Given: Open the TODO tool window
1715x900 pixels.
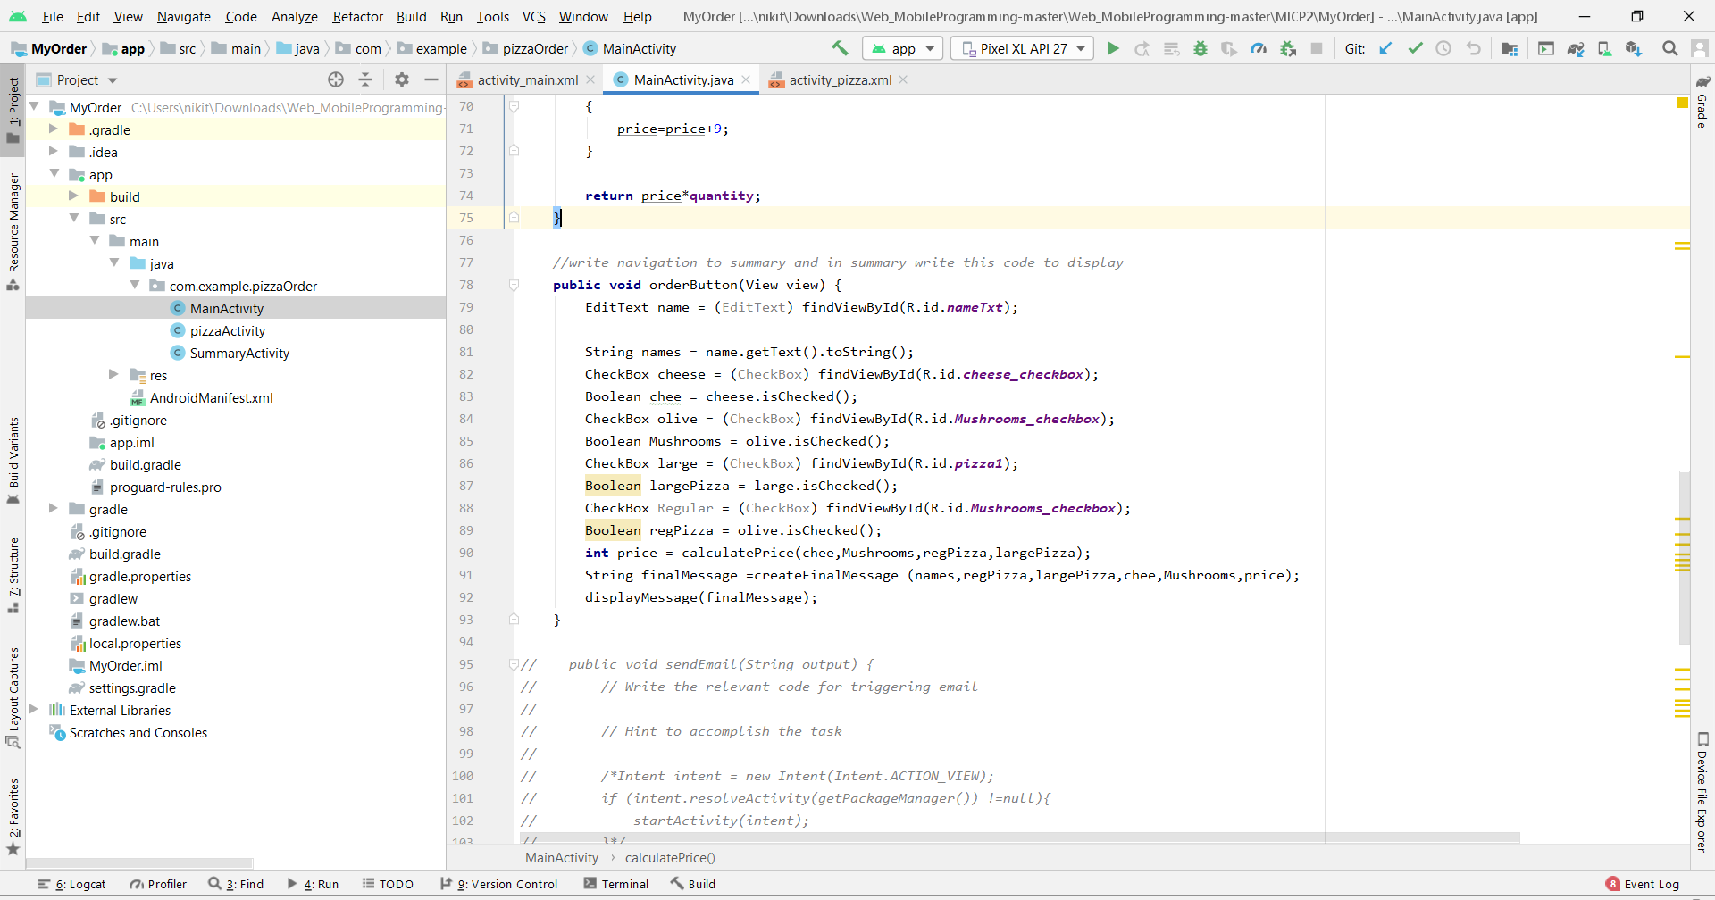Looking at the screenshot, I should [x=388, y=884].
